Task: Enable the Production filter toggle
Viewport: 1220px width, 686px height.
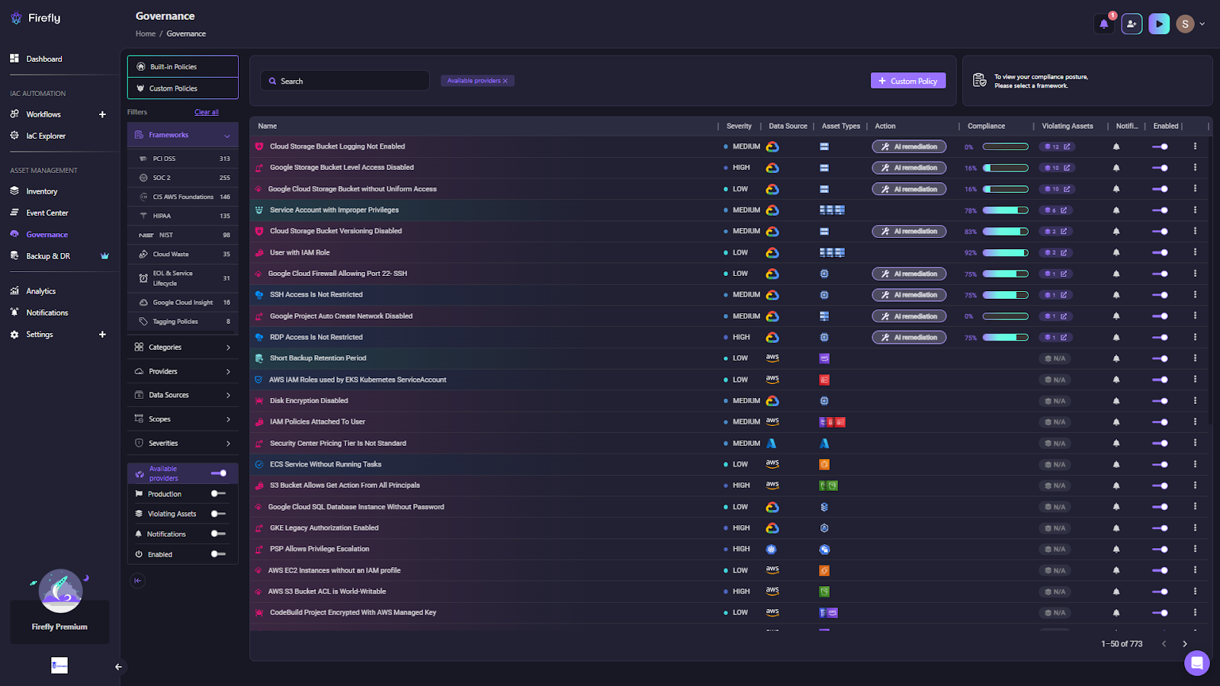Action: [219, 494]
